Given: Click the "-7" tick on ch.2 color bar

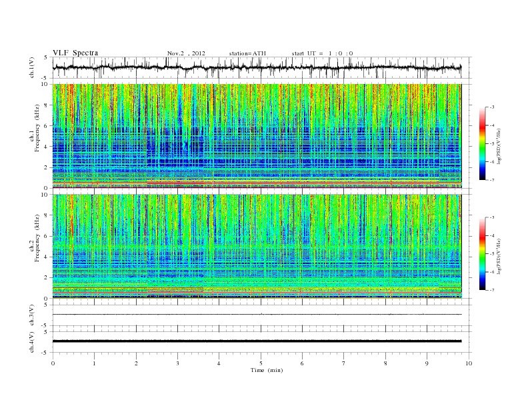Looking at the screenshot, I should [x=491, y=290].
